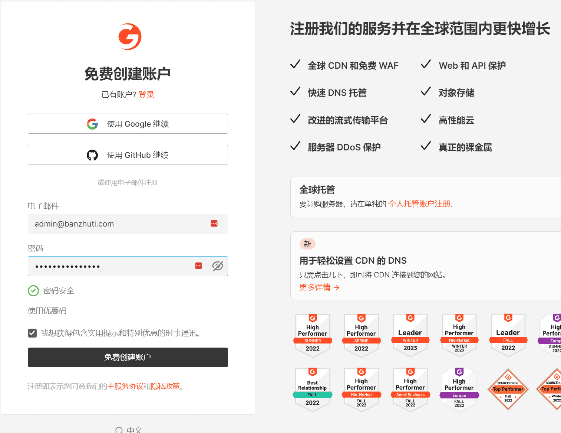The width and height of the screenshot is (561, 433).
Task: Expand the 使用优惠码 promo code option
Action: [47, 311]
